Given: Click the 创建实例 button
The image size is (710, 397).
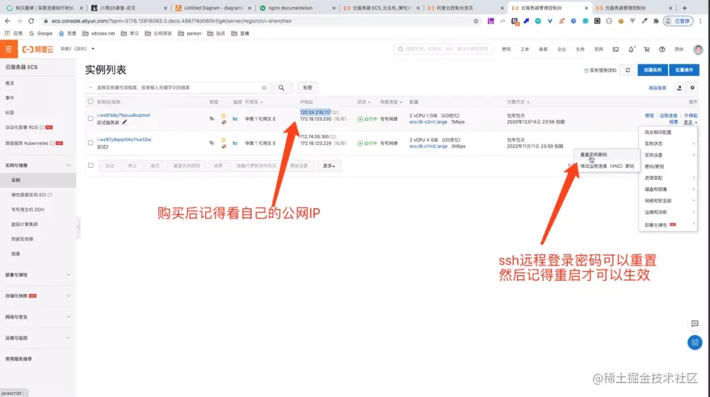Looking at the screenshot, I should coord(652,70).
